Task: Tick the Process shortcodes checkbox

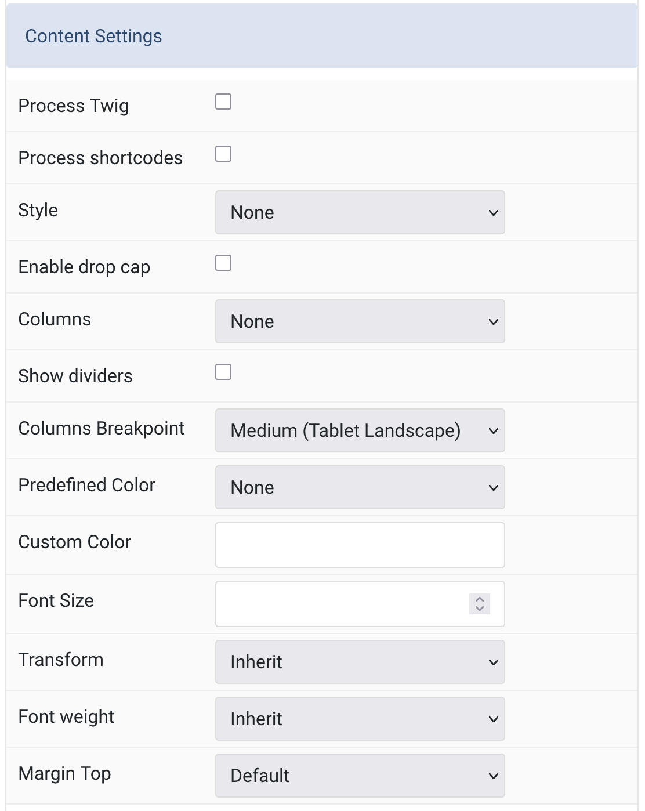Action: (223, 154)
